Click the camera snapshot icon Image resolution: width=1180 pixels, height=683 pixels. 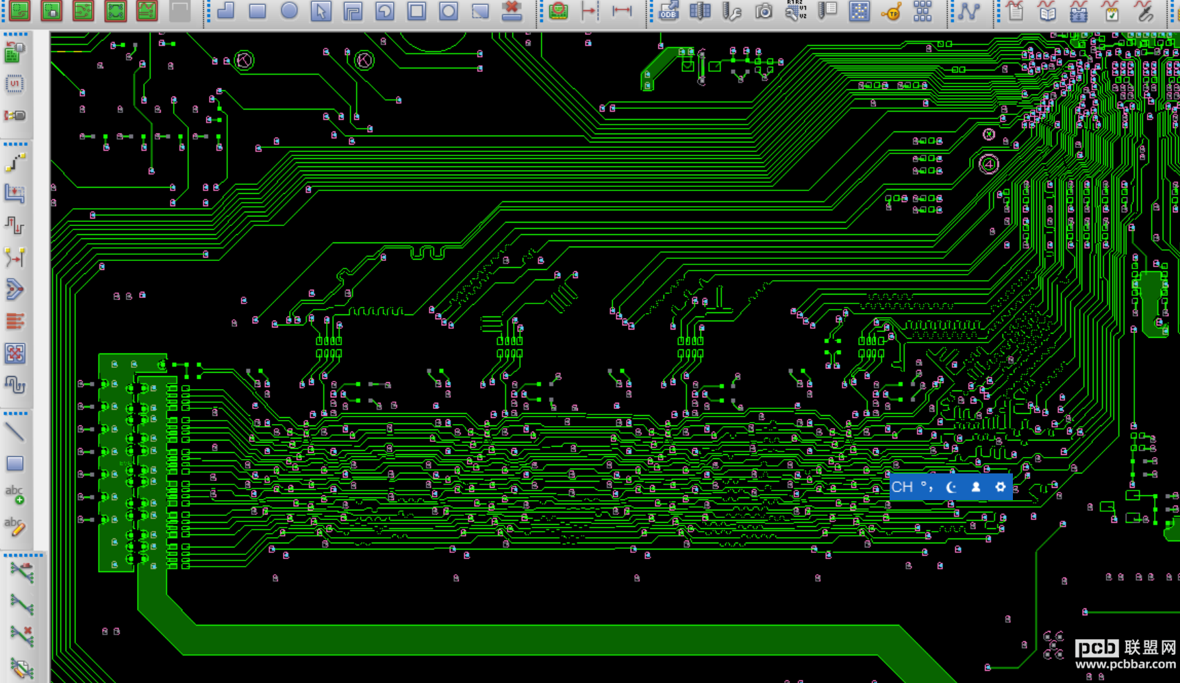[764, 11]
